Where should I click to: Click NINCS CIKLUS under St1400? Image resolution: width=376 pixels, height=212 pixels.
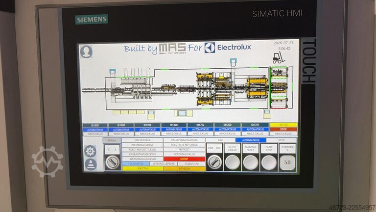coord(121,134)
